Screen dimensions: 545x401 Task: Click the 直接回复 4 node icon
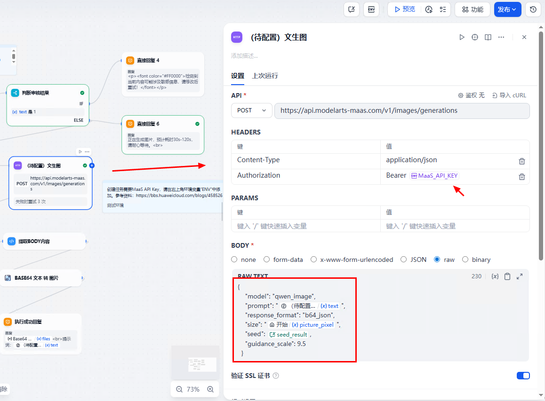[130, 61]
